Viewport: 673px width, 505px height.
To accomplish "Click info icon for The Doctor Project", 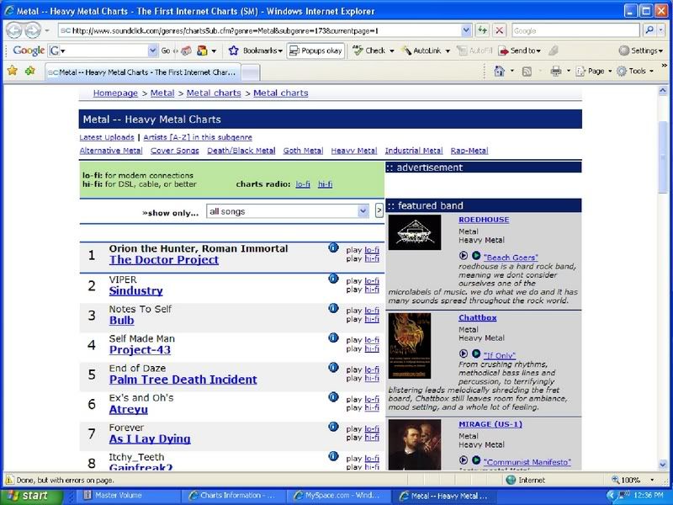I will [x=333, y=247].
